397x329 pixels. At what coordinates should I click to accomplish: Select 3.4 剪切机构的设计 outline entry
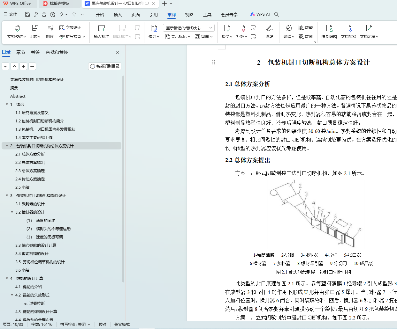[x=32, y=253]
